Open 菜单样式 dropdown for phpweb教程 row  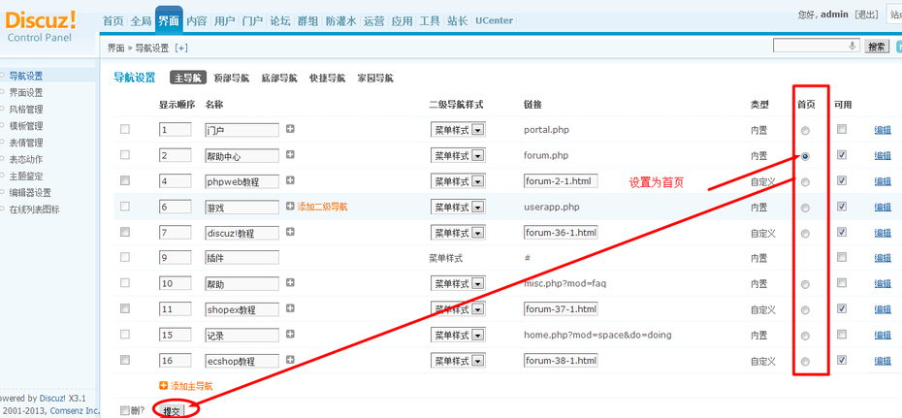click(x=458, y=180)
